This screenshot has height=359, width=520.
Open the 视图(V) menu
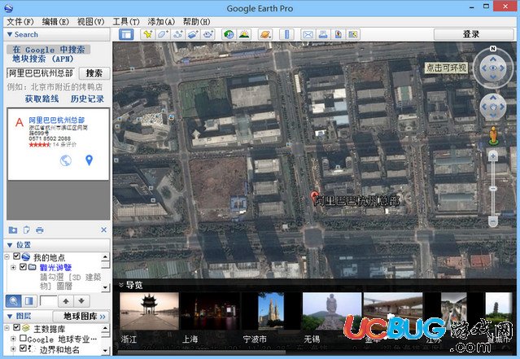tap(90, 21)
